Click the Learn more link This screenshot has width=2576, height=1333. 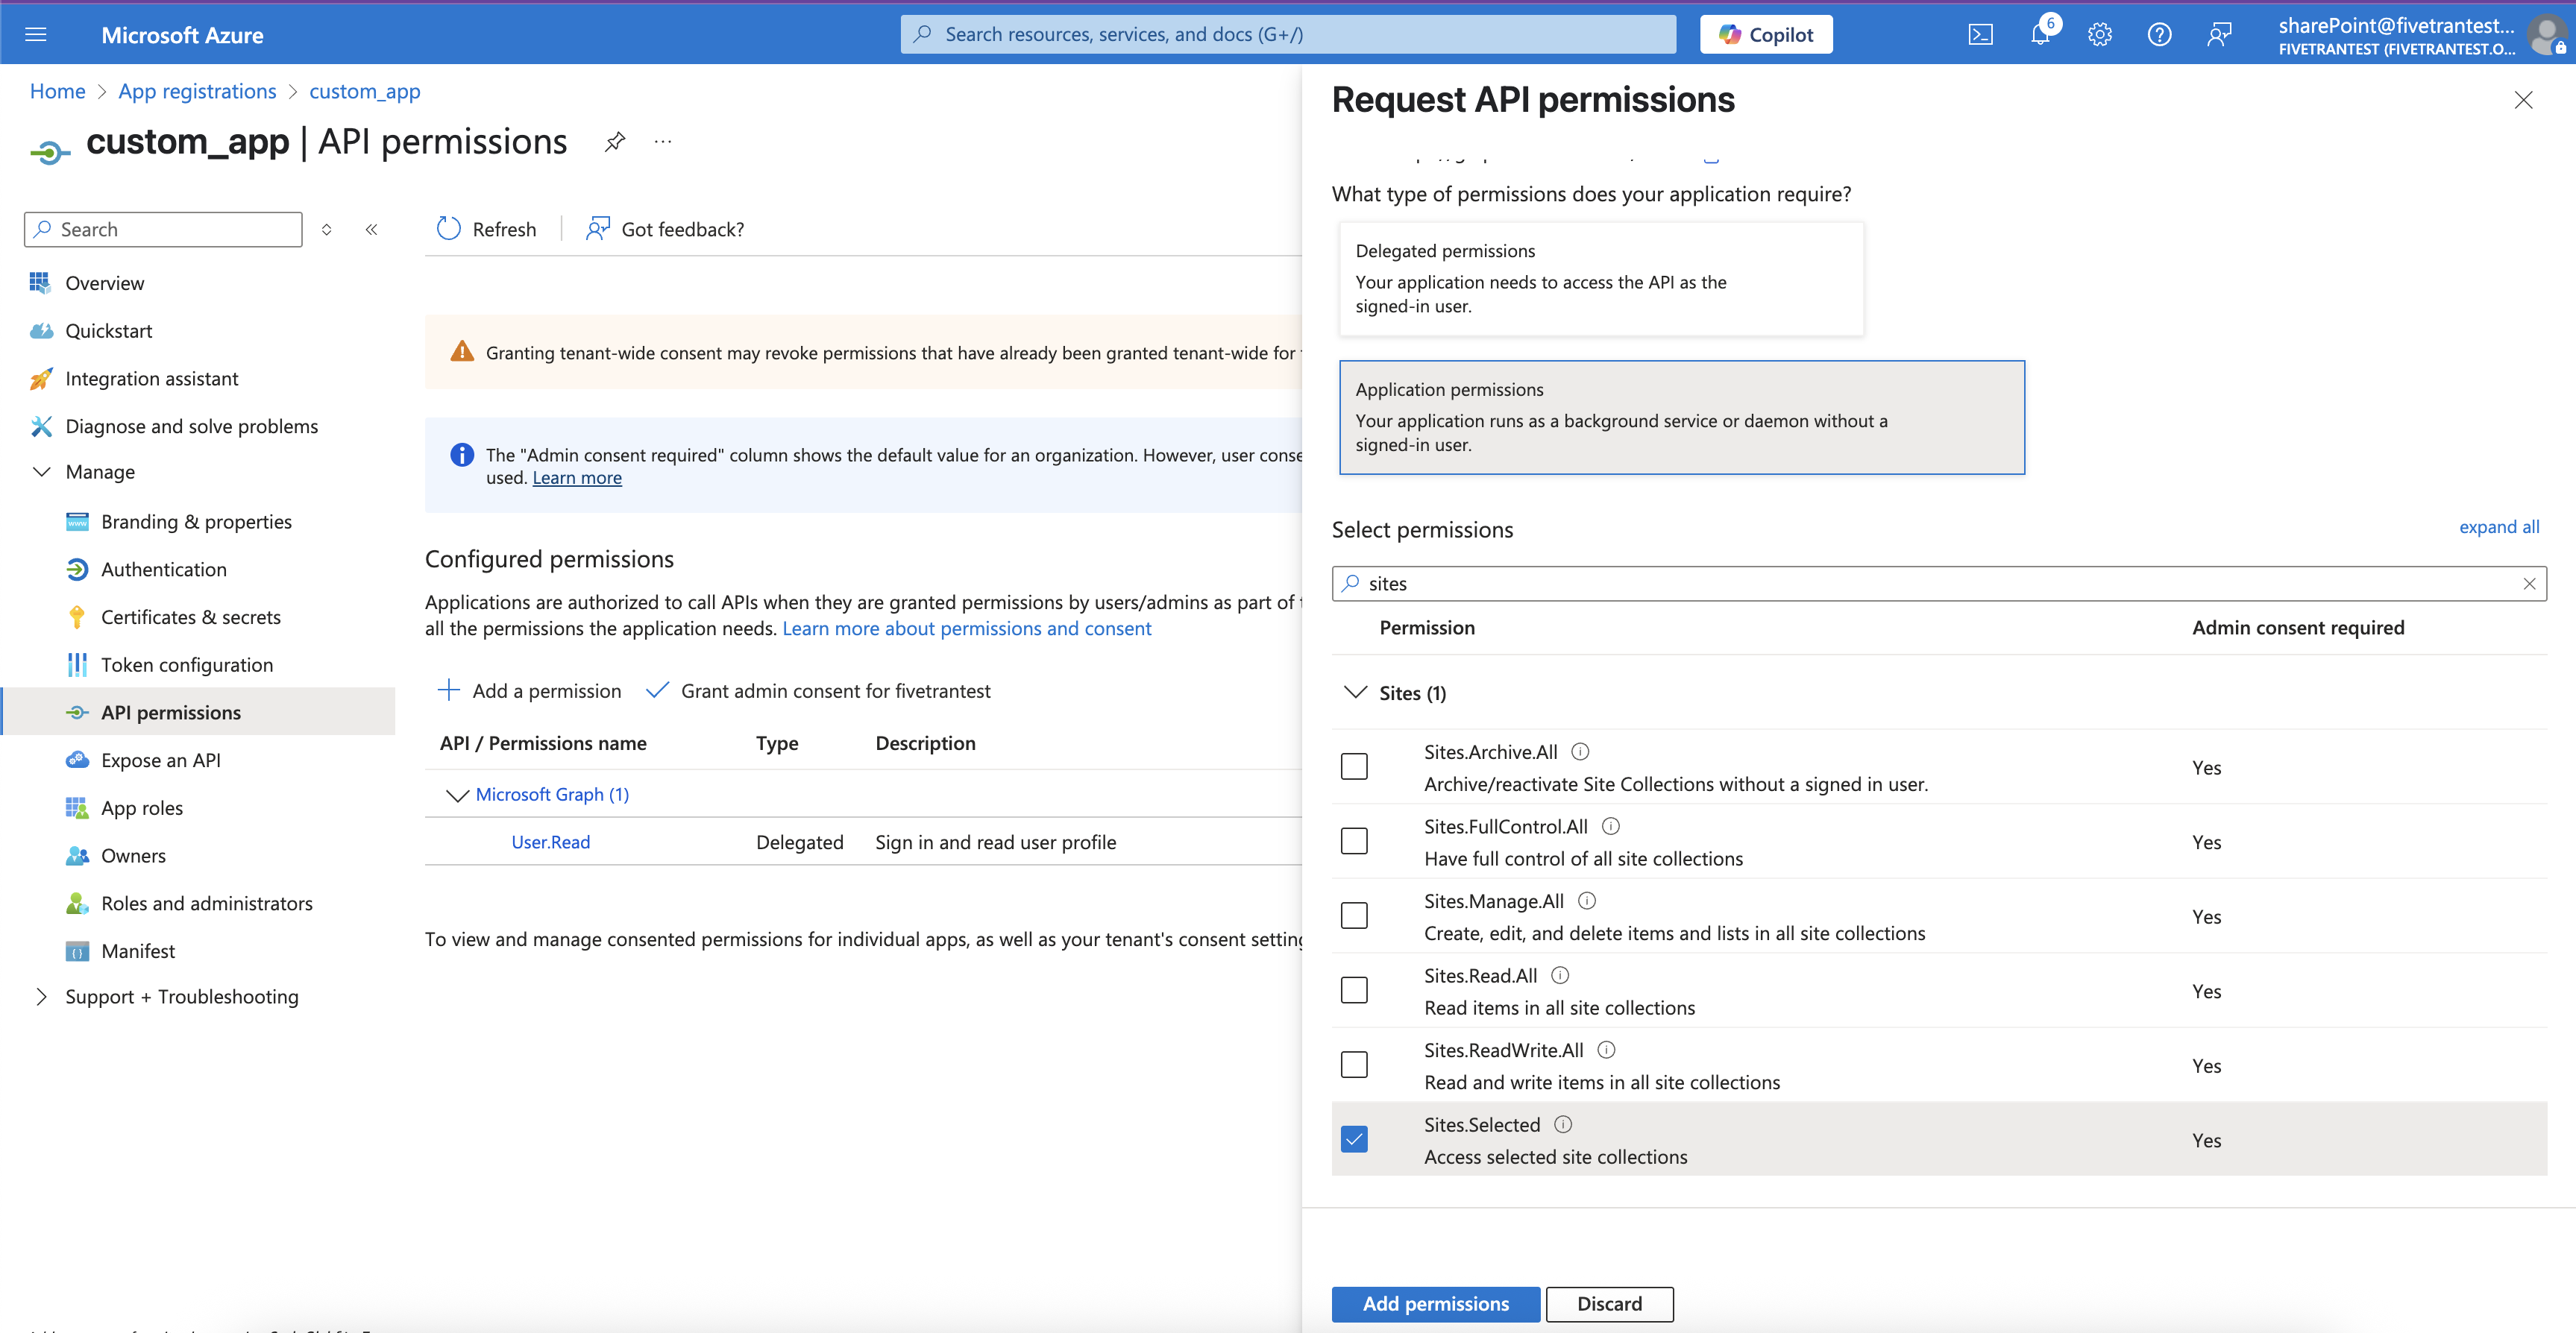(x=577, y=478)
